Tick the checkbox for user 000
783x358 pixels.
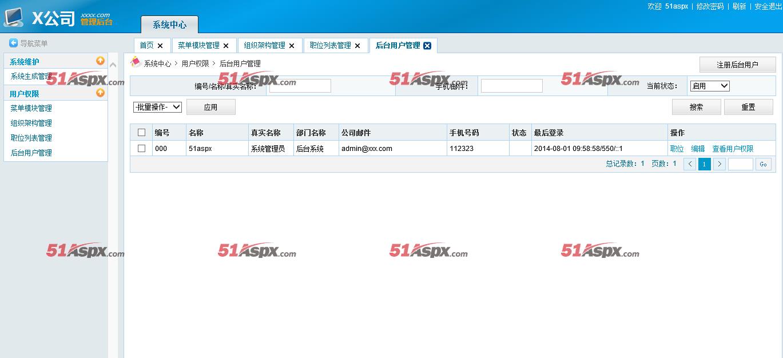pos(142,149)
